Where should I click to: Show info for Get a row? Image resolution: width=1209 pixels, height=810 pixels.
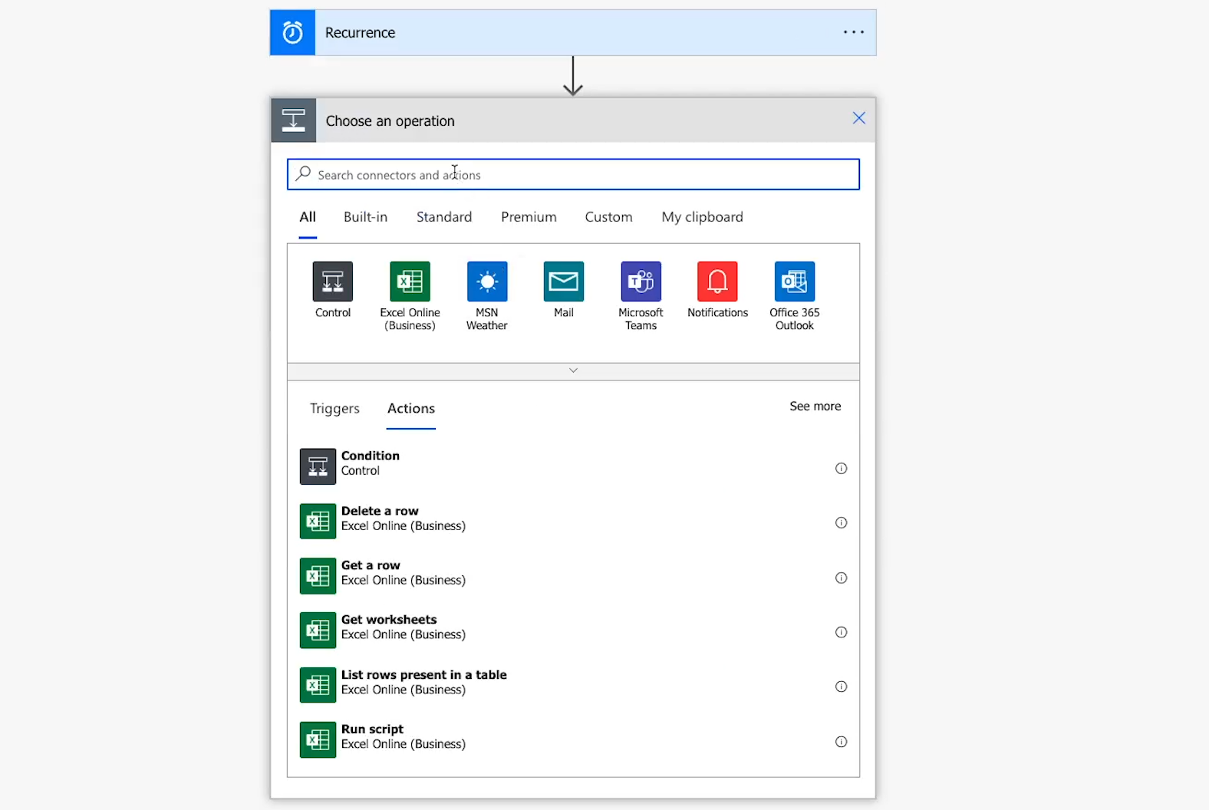[x=841, y=578]
